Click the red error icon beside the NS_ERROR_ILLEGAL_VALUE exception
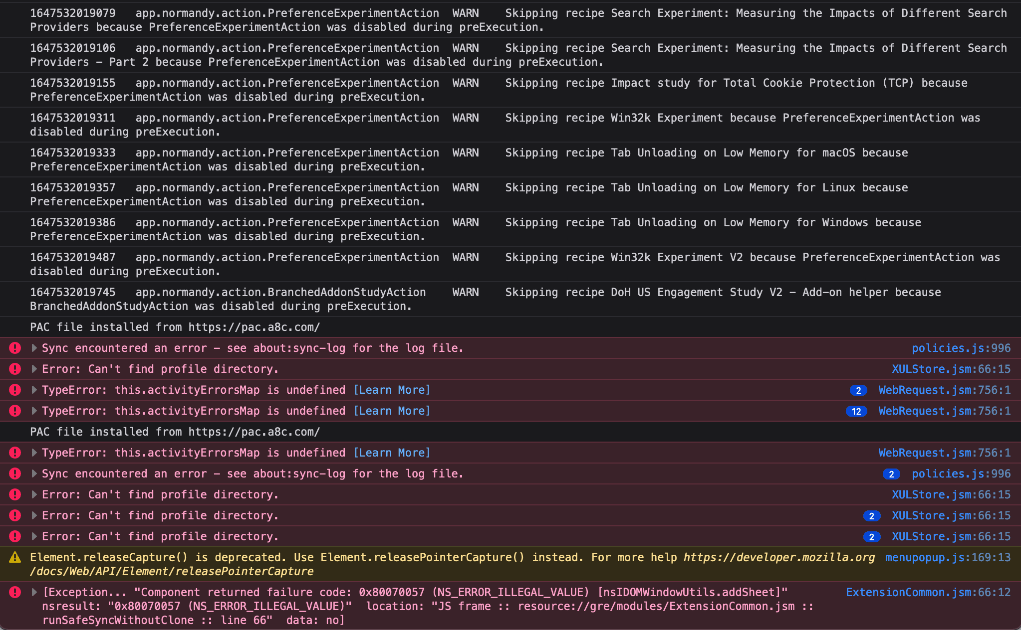This screenshot has height=630, width=1021. [x=15, y=592]
